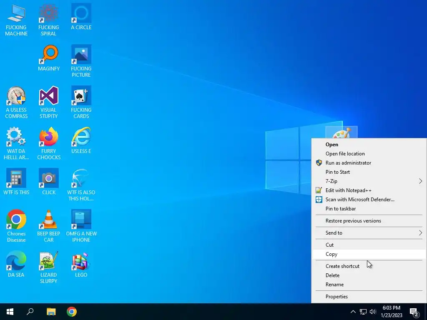Image resolution: width=427 pixels, height=320 pixels.
Task: Select the MAGINFY magnifier shortcut
Action: (x=49, y=58)
